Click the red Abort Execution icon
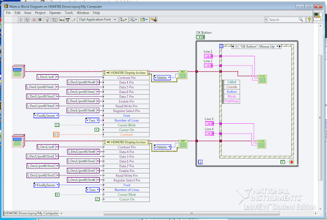This screenshot has height=220, width=327. [x=34, y=19]
